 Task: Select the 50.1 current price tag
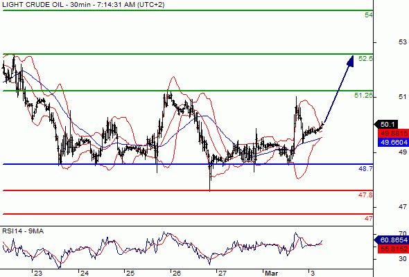[387, 124]
